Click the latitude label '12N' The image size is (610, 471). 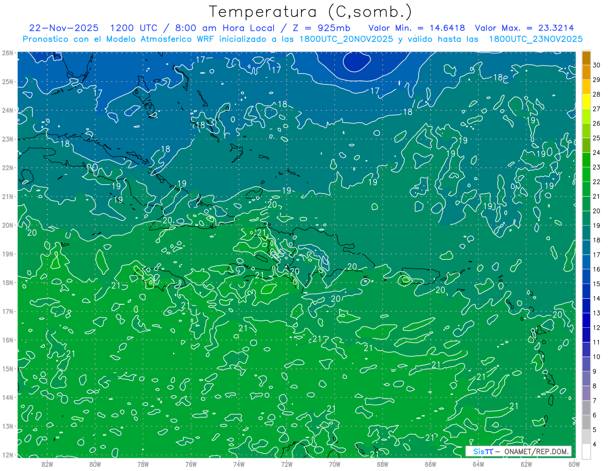click(7, 455)
